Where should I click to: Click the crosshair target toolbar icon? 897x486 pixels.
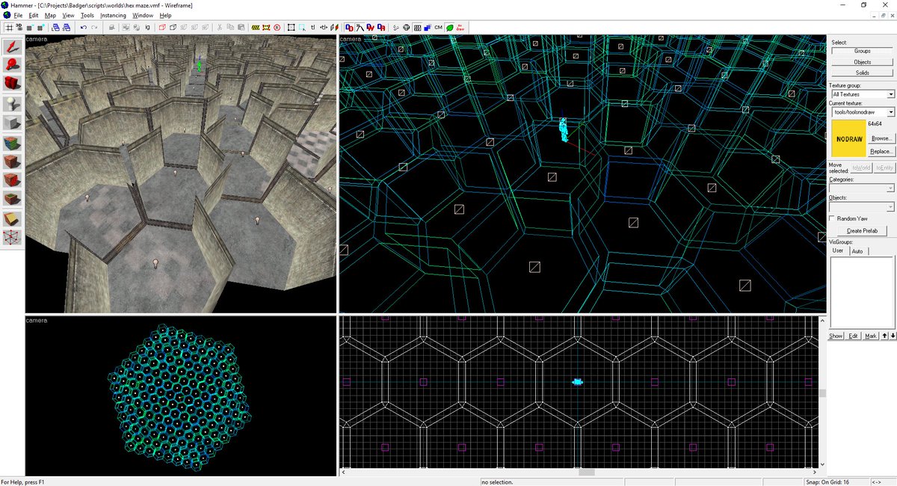pos(407,27)
